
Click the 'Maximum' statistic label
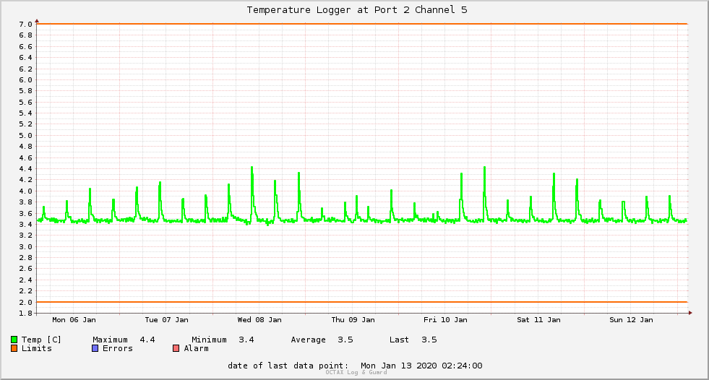pyautogui.click(x=111, y=340)
